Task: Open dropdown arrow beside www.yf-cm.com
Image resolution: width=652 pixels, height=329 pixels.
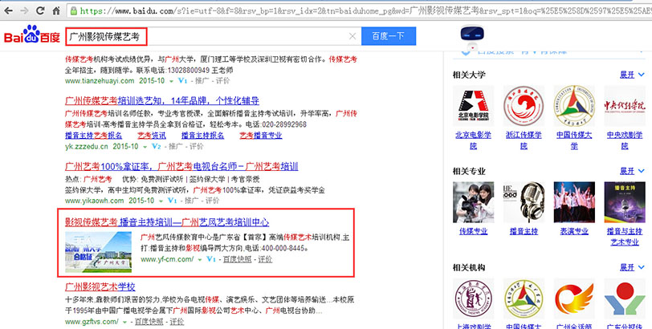Action: point(200,260)
